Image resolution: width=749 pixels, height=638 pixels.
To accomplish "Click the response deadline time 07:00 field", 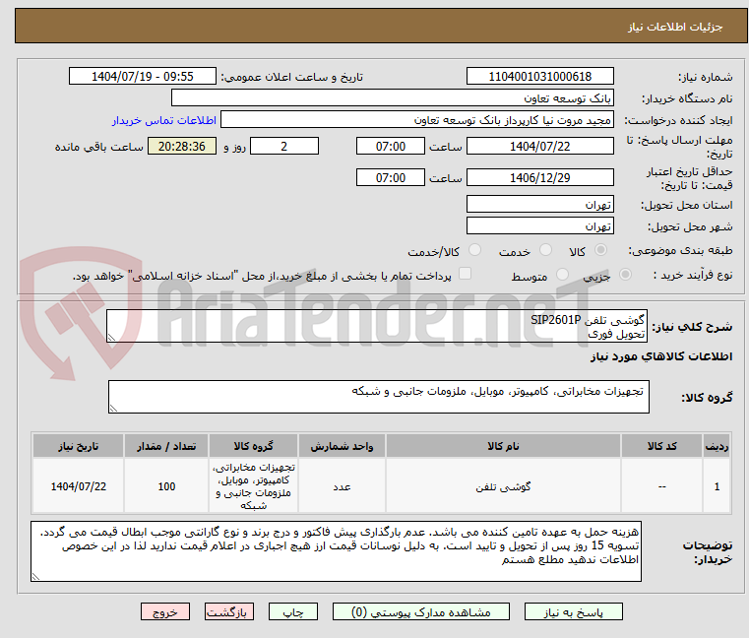I will 391,147.
